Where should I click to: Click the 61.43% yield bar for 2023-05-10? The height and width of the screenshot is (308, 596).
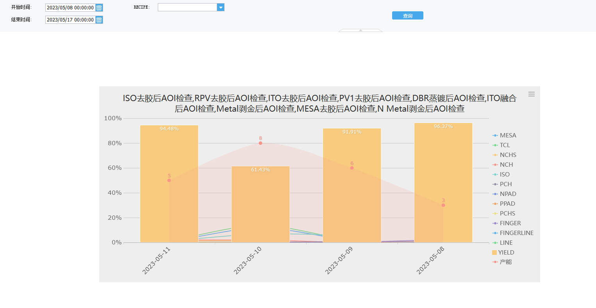point(261,204)
